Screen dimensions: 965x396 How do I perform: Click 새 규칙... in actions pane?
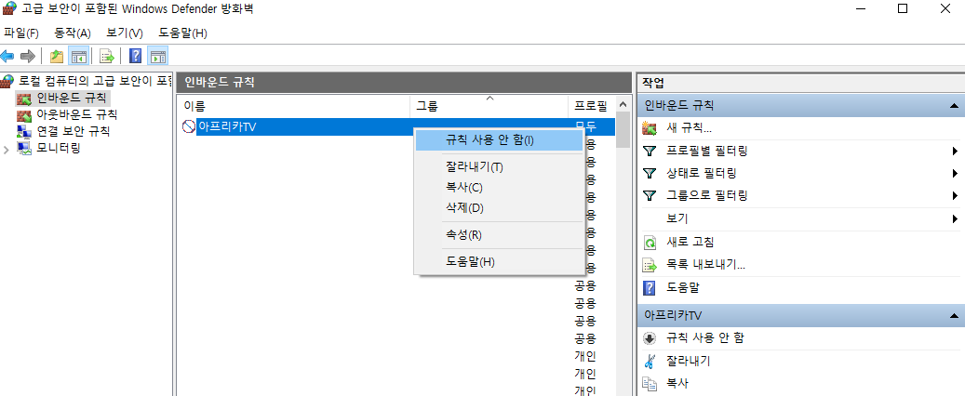[x=690, y=128]
